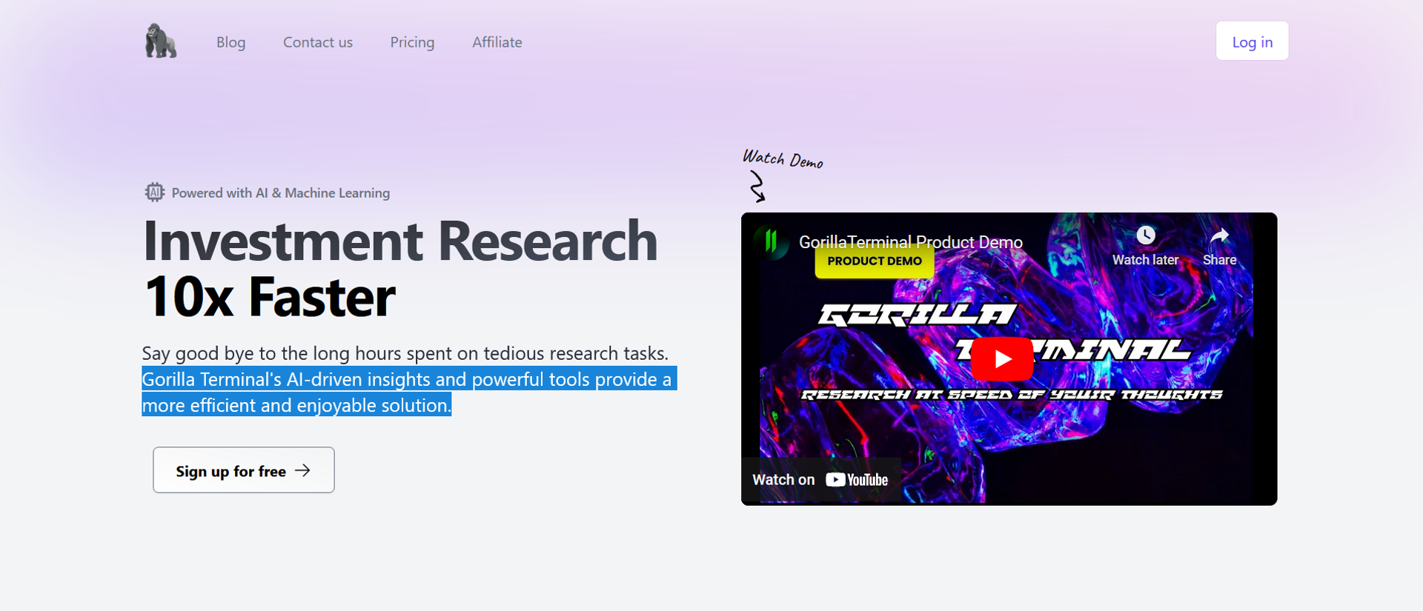
Task: Select the Affiliate nav link
Action: coord(497,42)
